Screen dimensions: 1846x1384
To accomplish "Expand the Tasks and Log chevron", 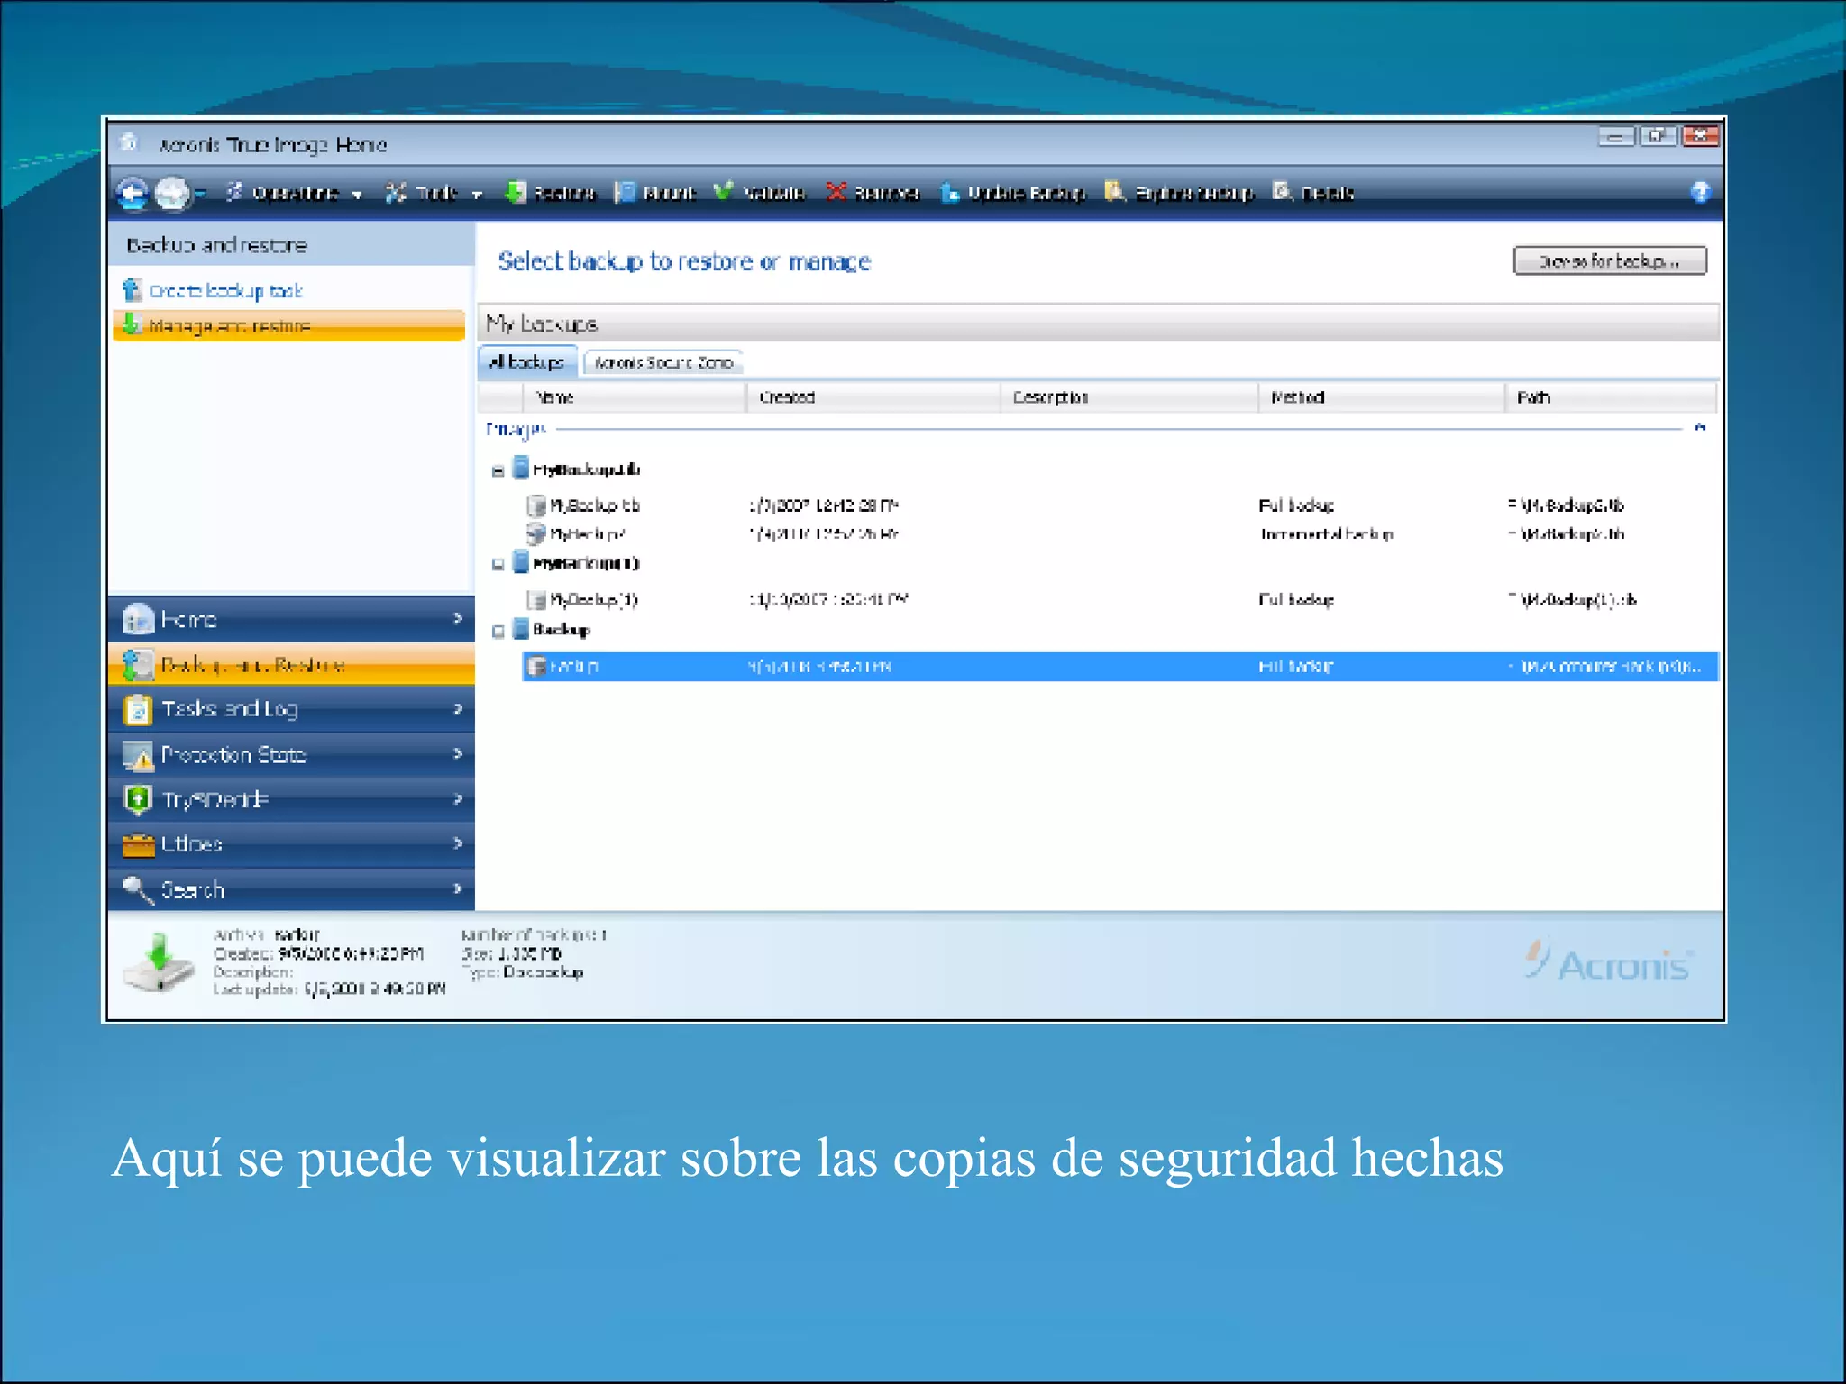I will (458, 709).
